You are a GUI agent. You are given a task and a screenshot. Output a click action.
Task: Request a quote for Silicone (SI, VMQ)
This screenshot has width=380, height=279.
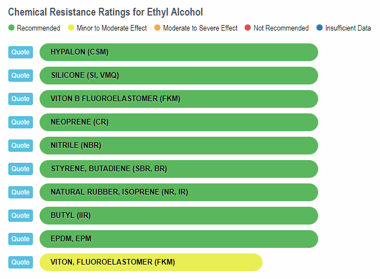[21, 76]
